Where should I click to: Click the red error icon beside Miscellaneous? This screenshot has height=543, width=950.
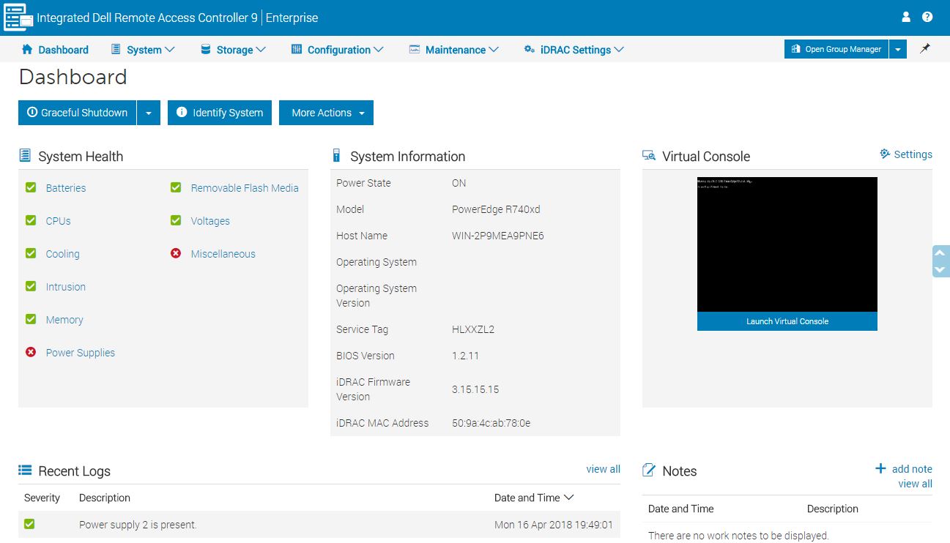[176, 253]
